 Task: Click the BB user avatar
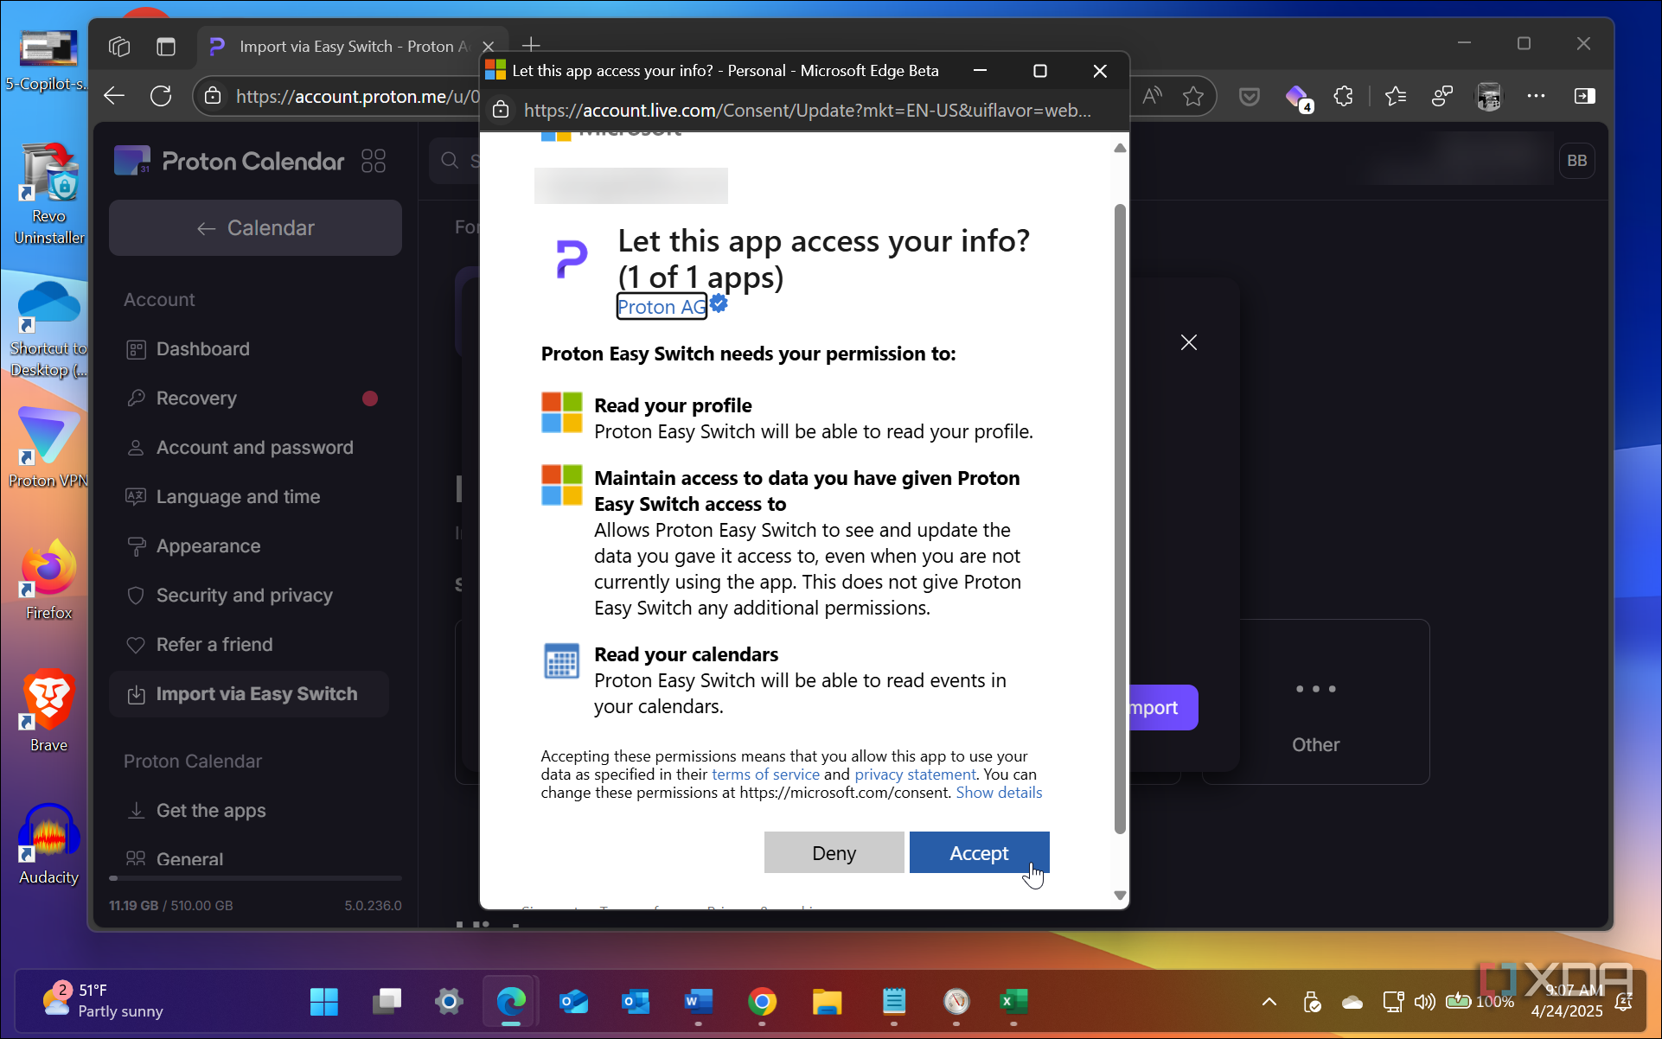click(x=1576, y=161)
